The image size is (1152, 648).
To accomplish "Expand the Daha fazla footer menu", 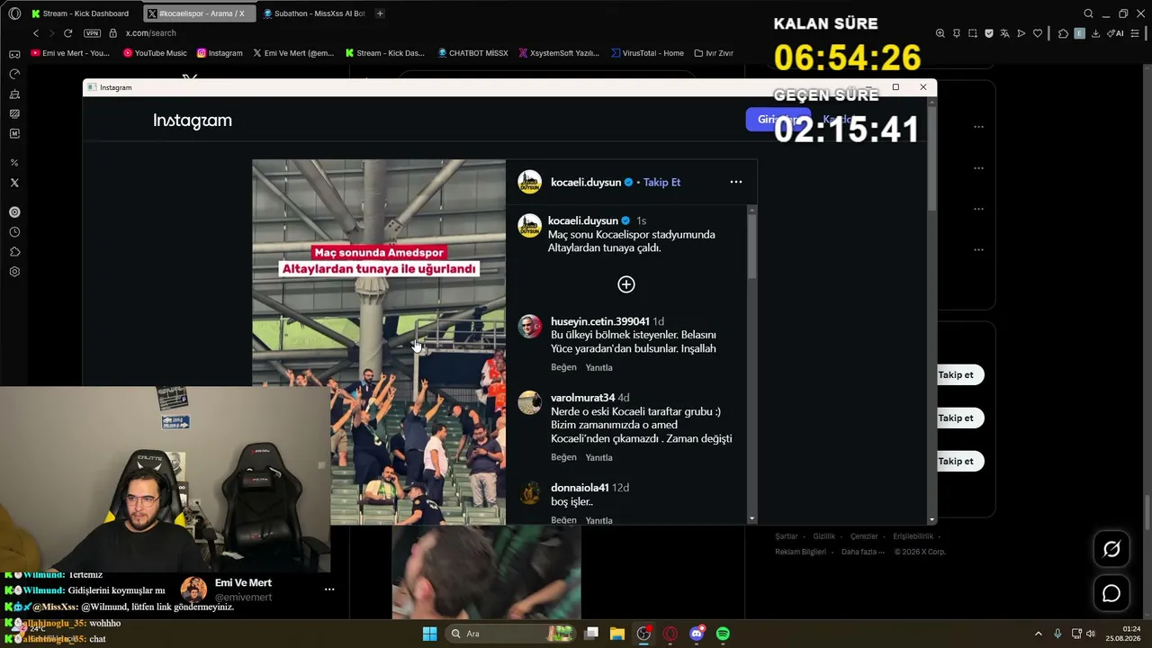I will [862, 552].
